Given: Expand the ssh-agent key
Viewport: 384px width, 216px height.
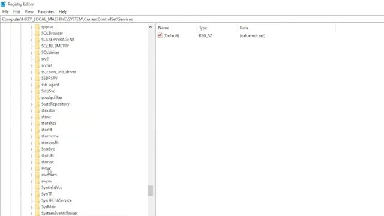Looking at the screenshot, I should click(31, 85).
